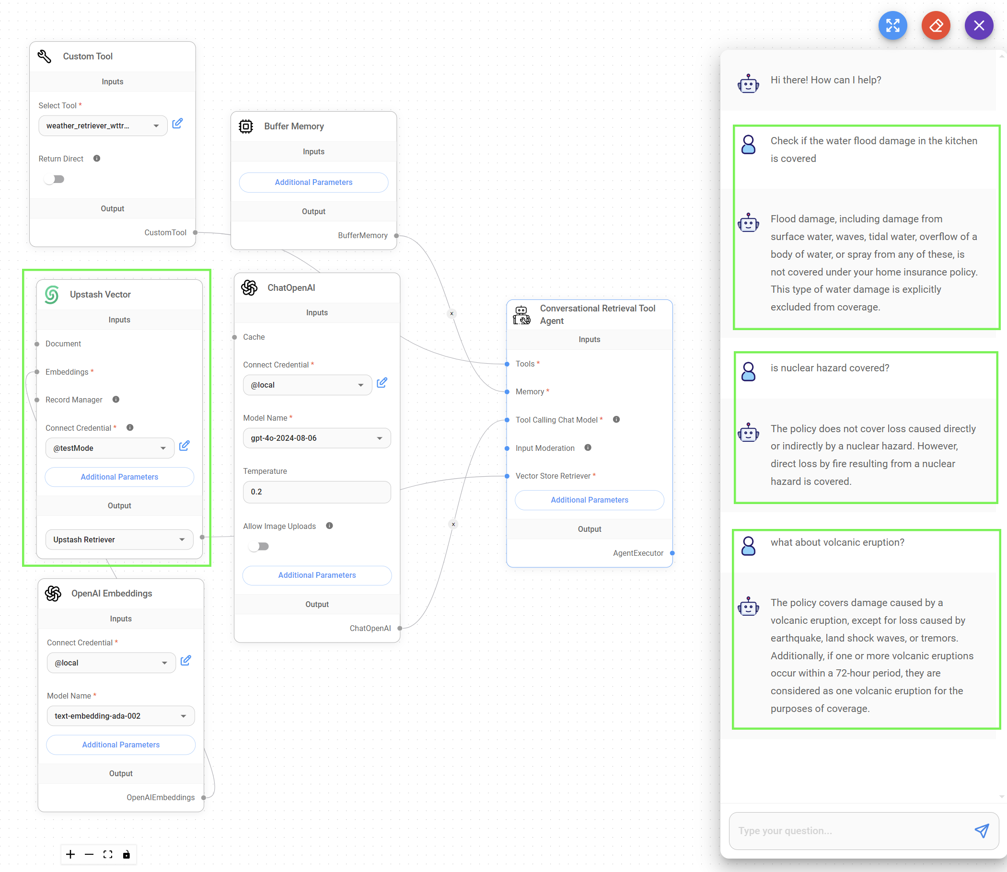This screenshot has height=872, width=1007.
Task: Click the expand chat fullscreen icon
Action: click(x=892, y=25)
